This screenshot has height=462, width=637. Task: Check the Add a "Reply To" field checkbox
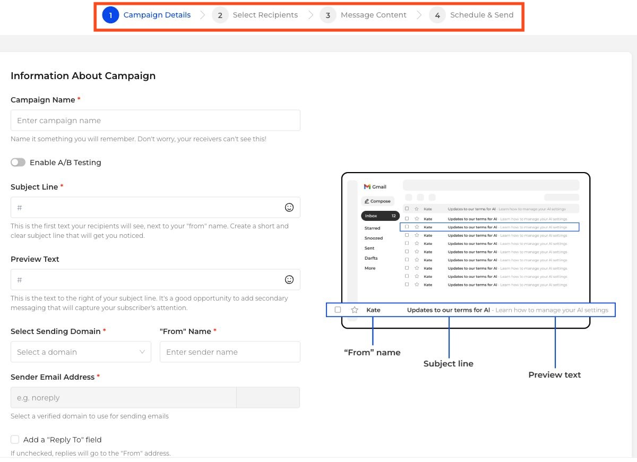pyautogui.click(x=15, y=440)
